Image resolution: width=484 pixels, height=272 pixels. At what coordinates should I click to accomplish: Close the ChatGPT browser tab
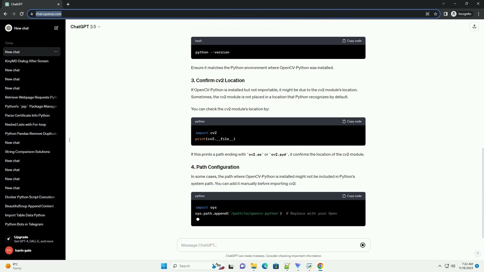58,4
